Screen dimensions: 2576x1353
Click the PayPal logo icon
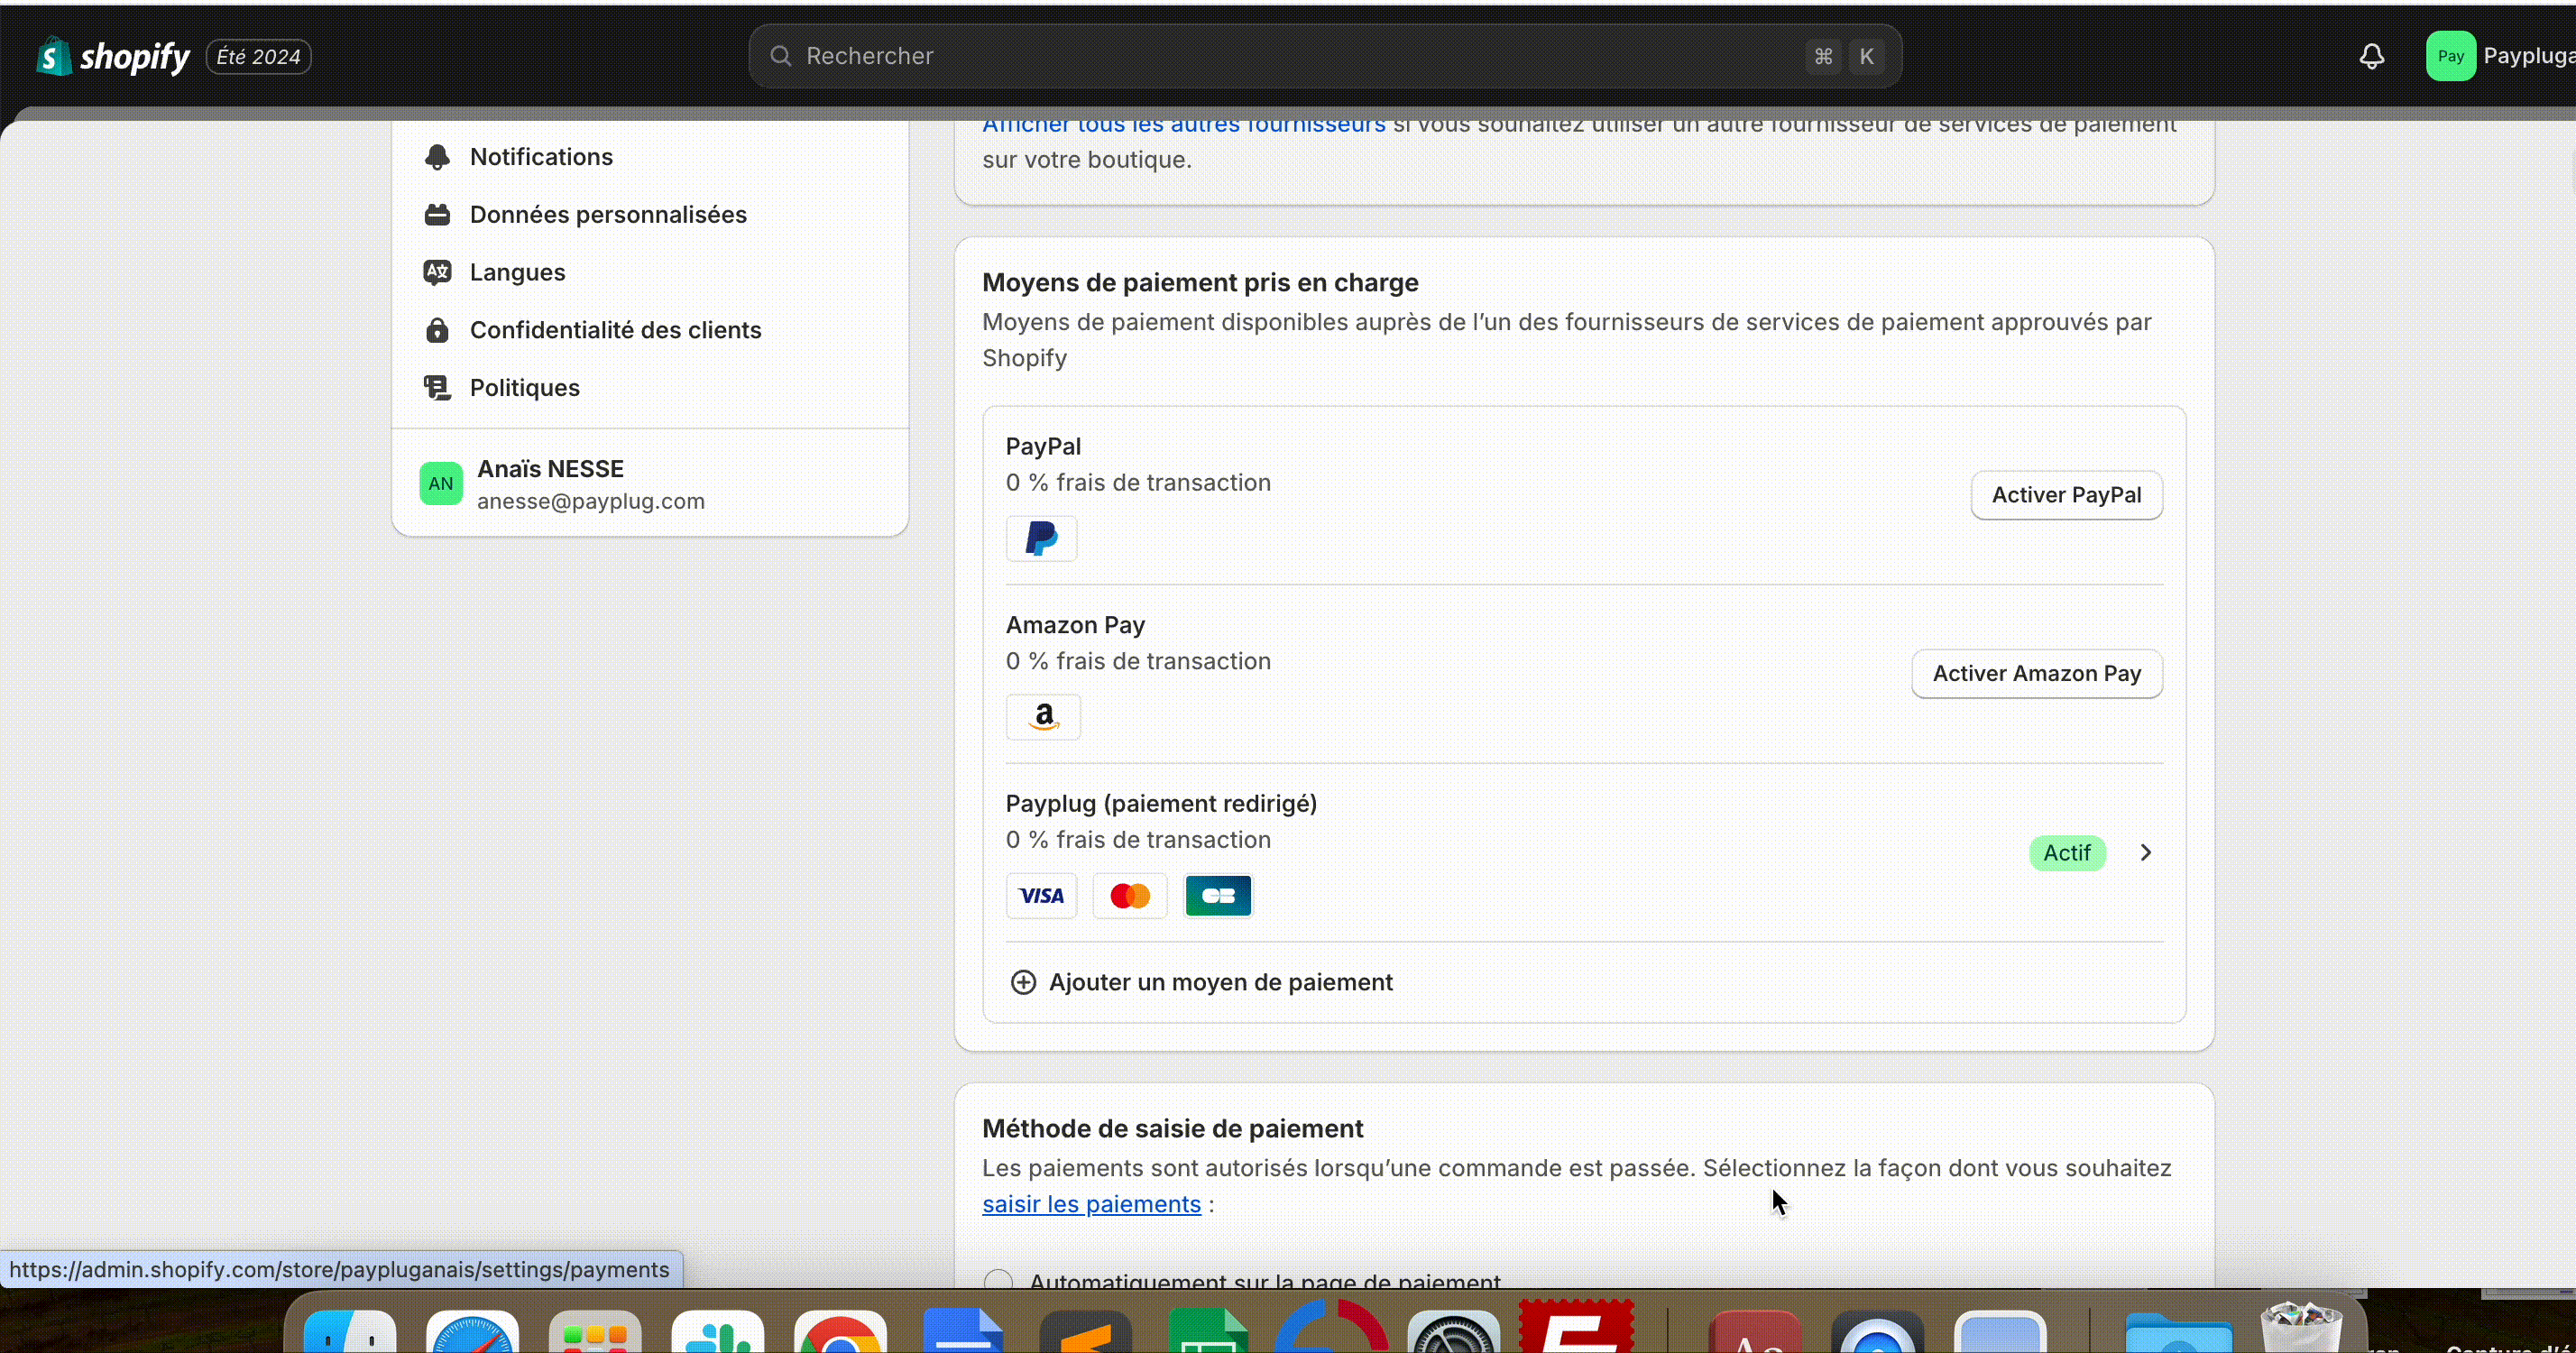[x=1041, y=538]
